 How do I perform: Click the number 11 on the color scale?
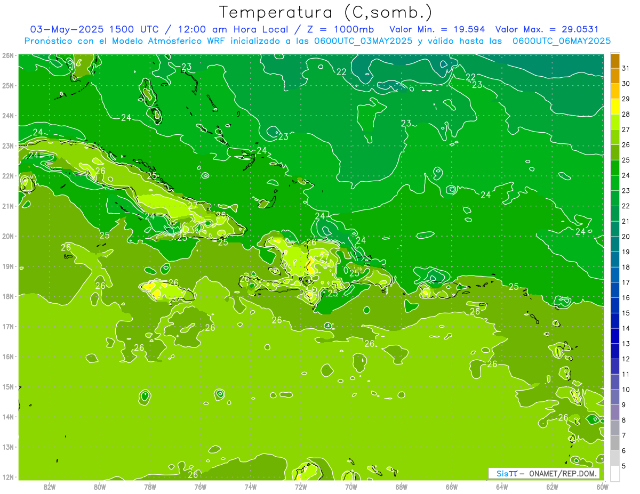626,374
